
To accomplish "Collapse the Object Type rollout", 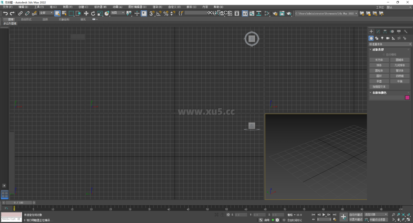I will [371, 49].
